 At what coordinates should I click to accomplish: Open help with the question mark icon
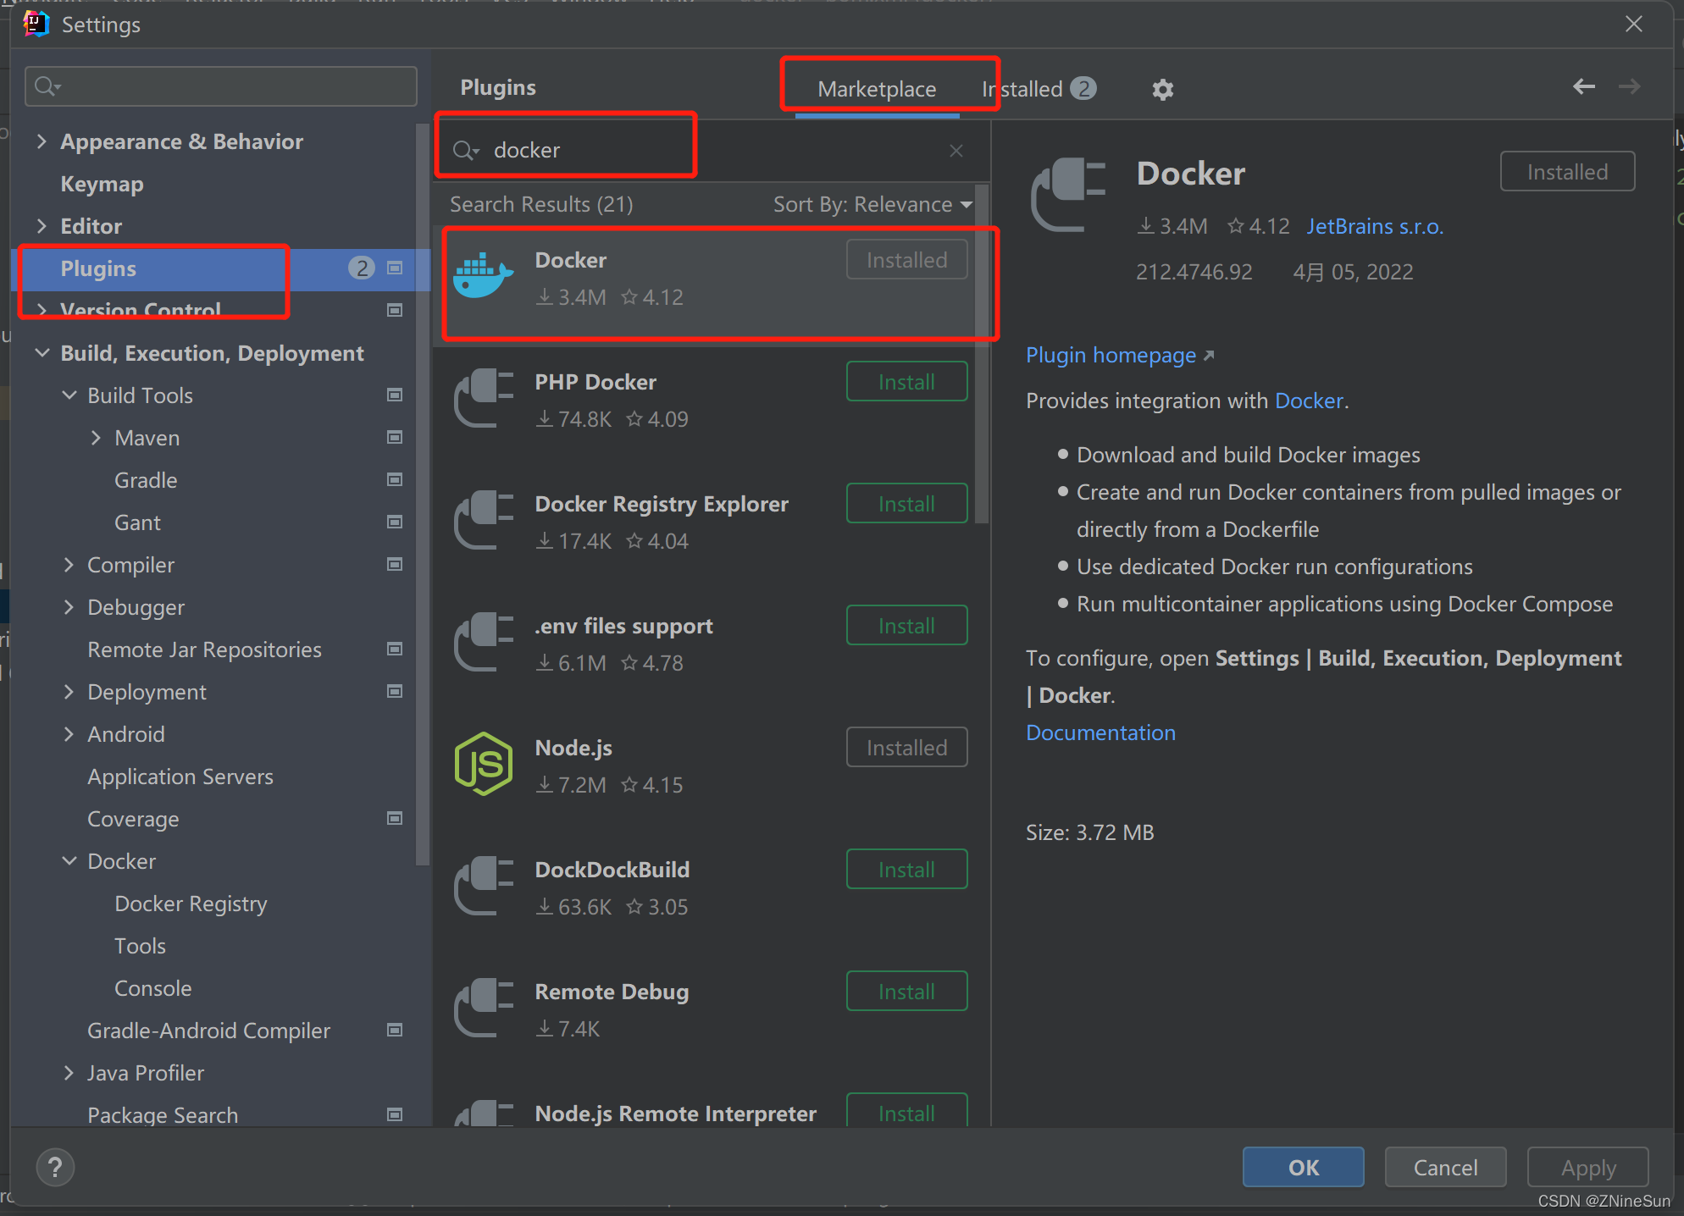click(x=55, y=1168)
